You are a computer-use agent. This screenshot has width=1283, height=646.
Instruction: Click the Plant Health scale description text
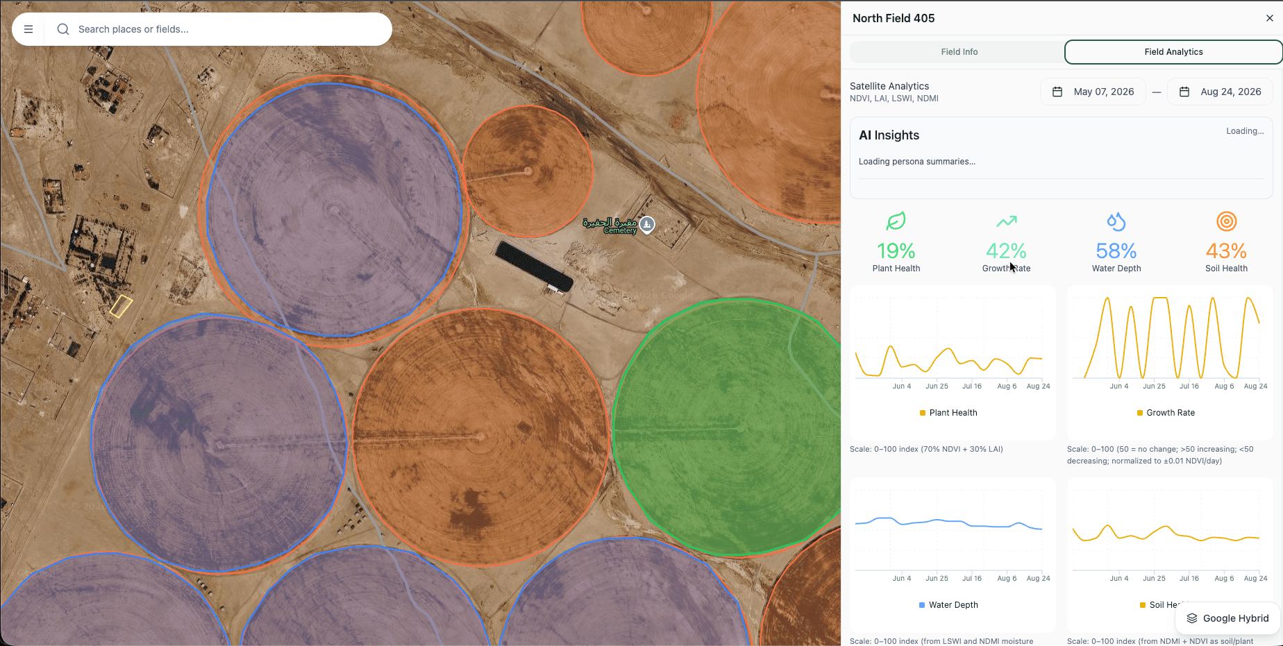(926, 449)
